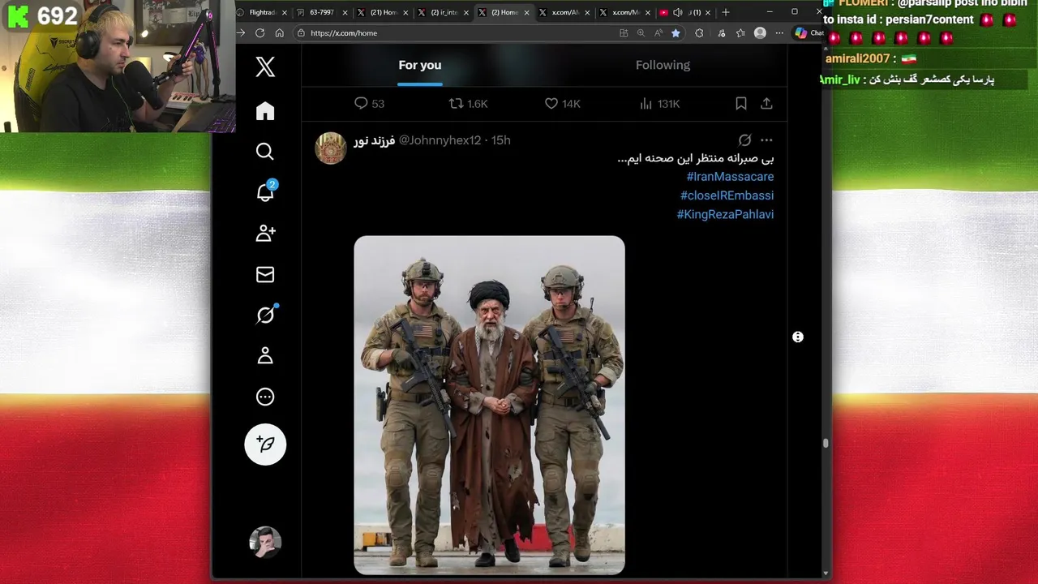Viewport: 1038px width, 584px height.
Task: Open profile picture of Johnnyhex12 post
Action: 331,148
